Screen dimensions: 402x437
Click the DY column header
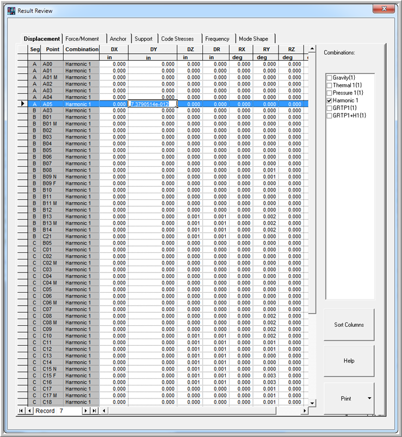coord(153,49)
